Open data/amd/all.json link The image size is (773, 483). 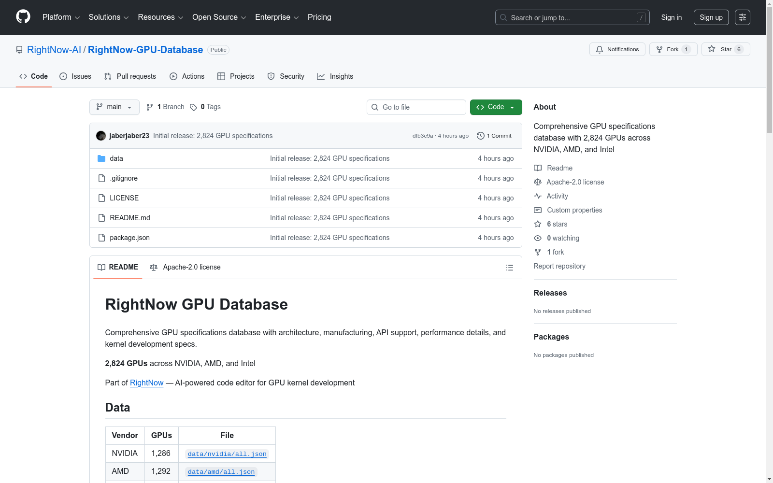[x=221, y=472]
